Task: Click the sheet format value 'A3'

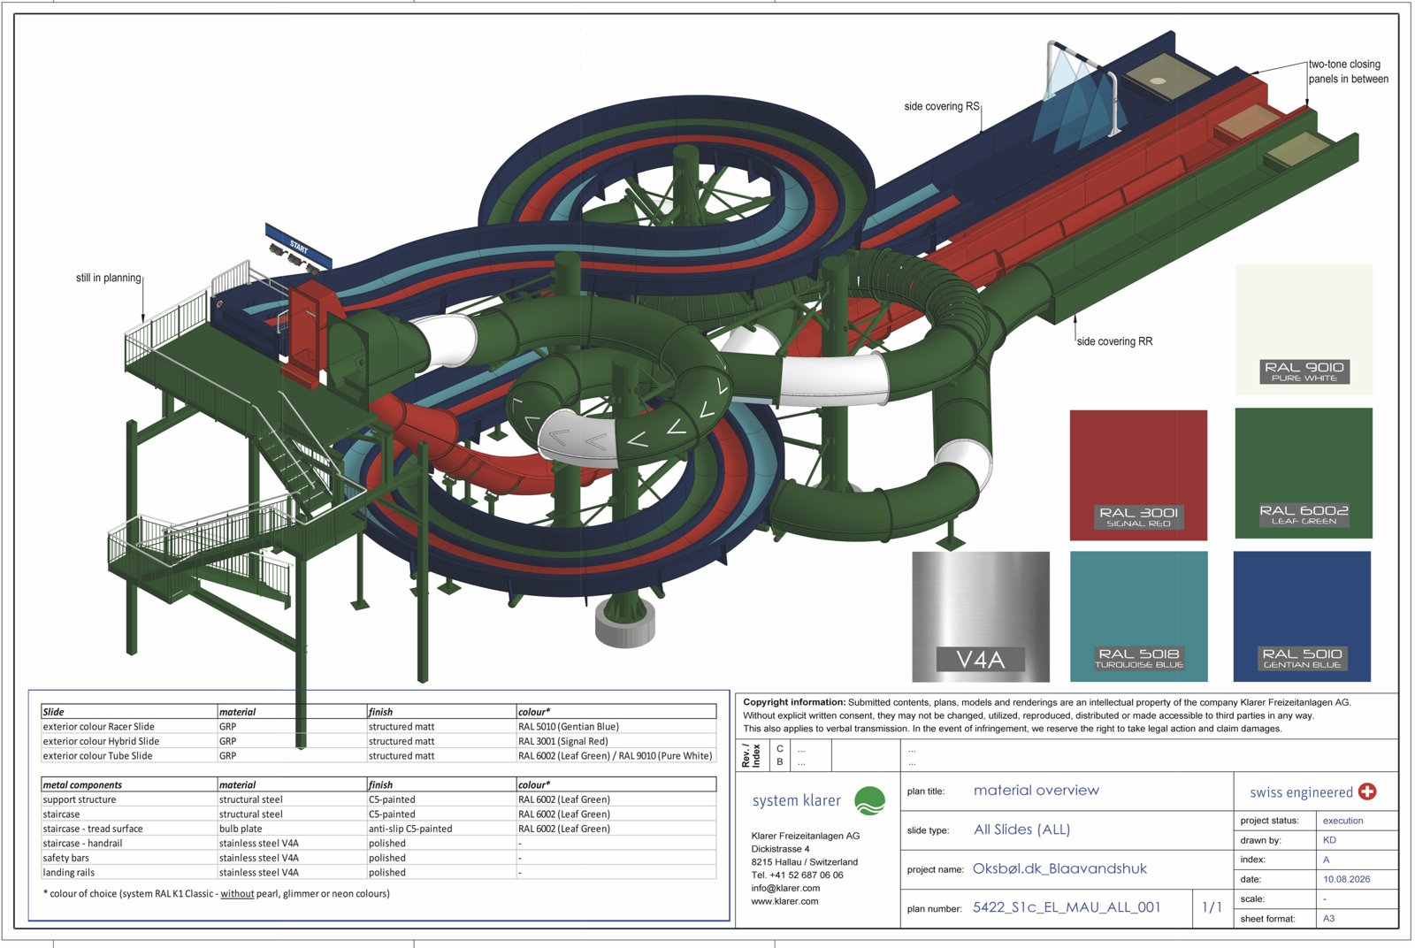Action: (x=1328, y=918)
